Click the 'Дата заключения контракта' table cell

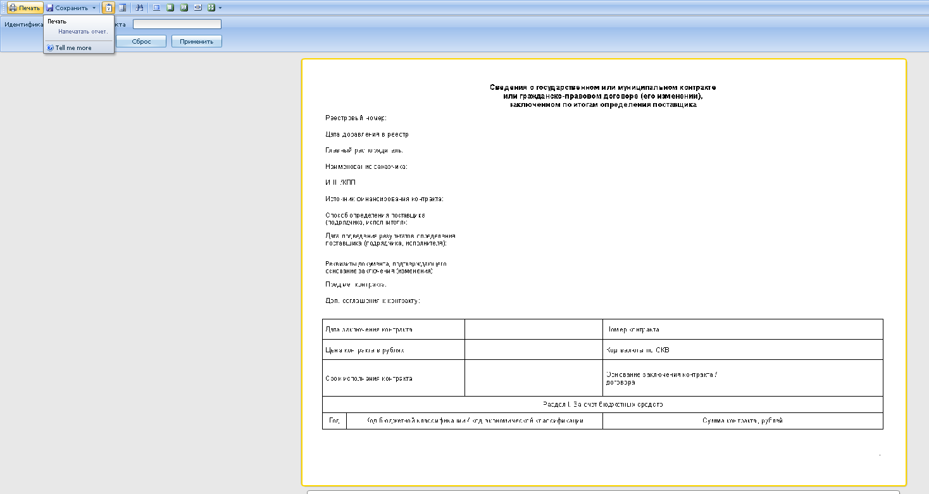coord(394,330)
